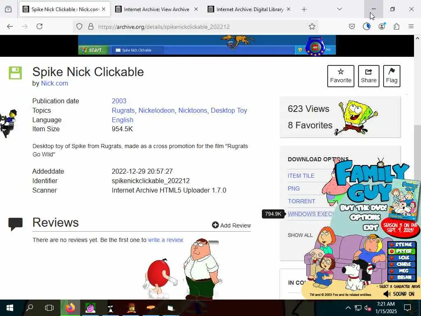Open the Nickelodeon topic link
The image size is (421, 316).
tap(156, 110)
